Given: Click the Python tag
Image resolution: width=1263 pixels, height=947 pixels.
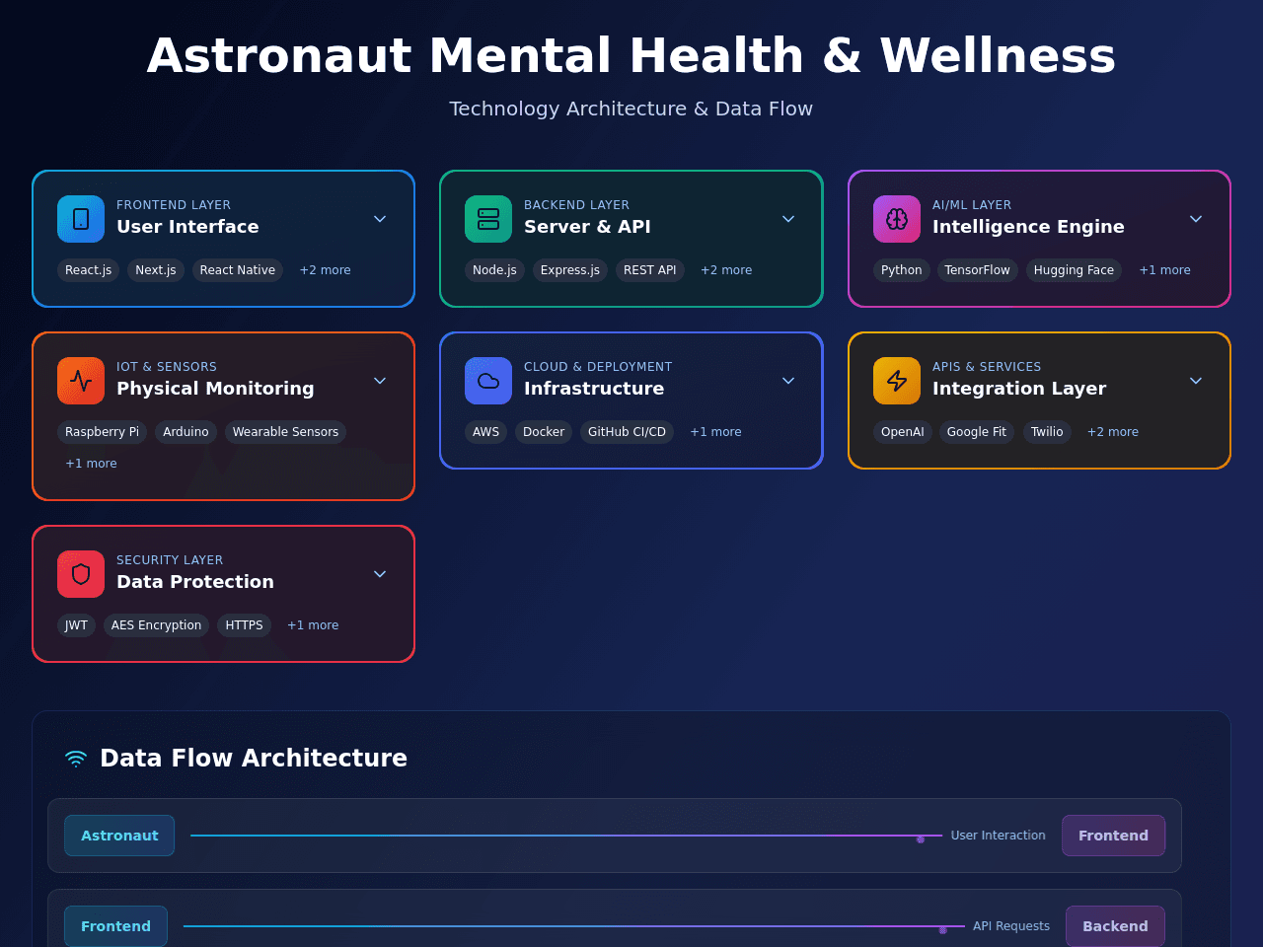Looking at the screenshot, I should [x=902, y=270].
